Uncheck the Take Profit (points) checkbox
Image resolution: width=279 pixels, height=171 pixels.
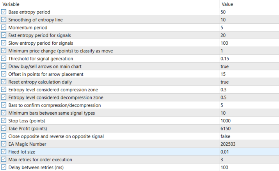[4, 129]
